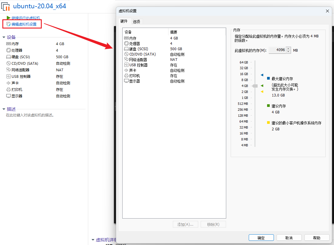Click blue maximum recommended memory marker arrow
This screenshot has height=245, width=334.
coord(262,75)
